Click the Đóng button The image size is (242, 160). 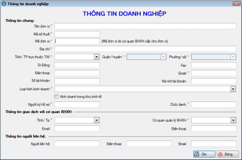(x=228, y=154)
